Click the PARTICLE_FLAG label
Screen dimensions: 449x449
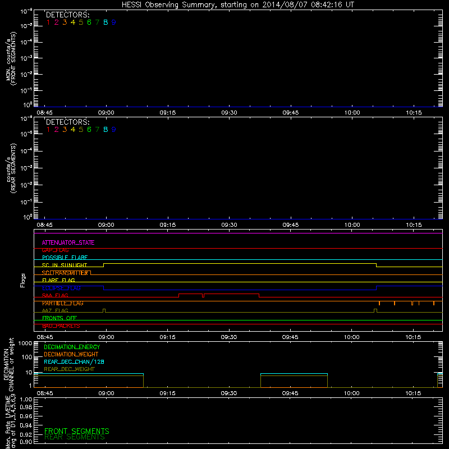pos(63,303)
